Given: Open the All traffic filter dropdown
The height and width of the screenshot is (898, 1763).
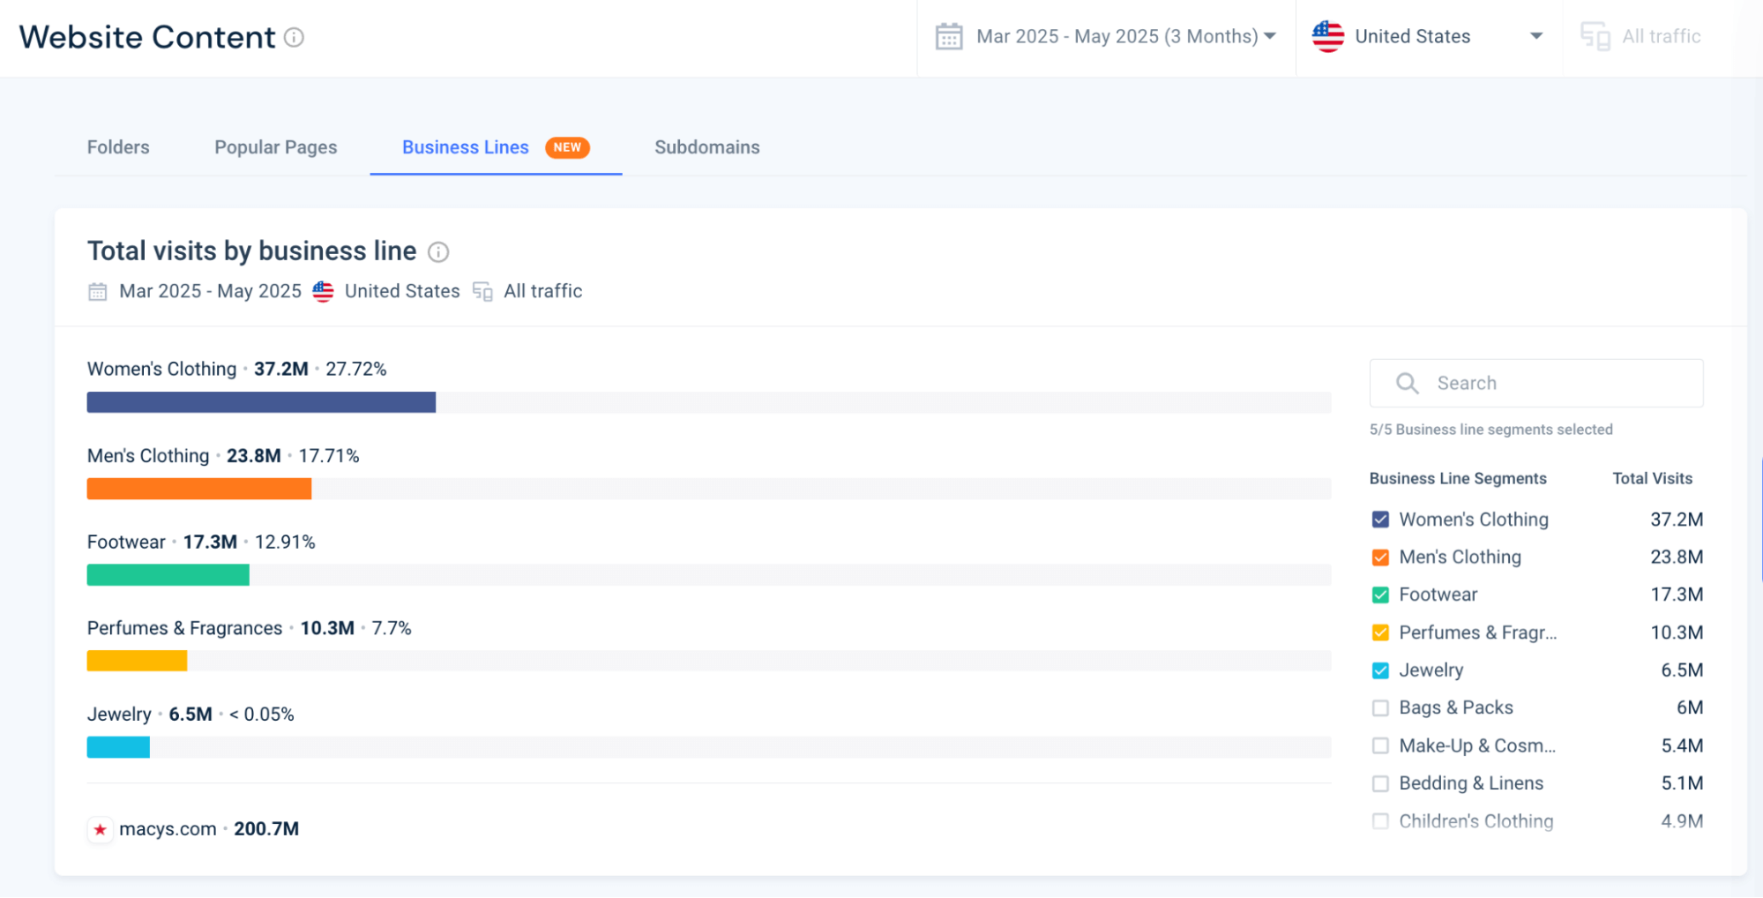Looking at the screenshot, I should click(1661, 37).
